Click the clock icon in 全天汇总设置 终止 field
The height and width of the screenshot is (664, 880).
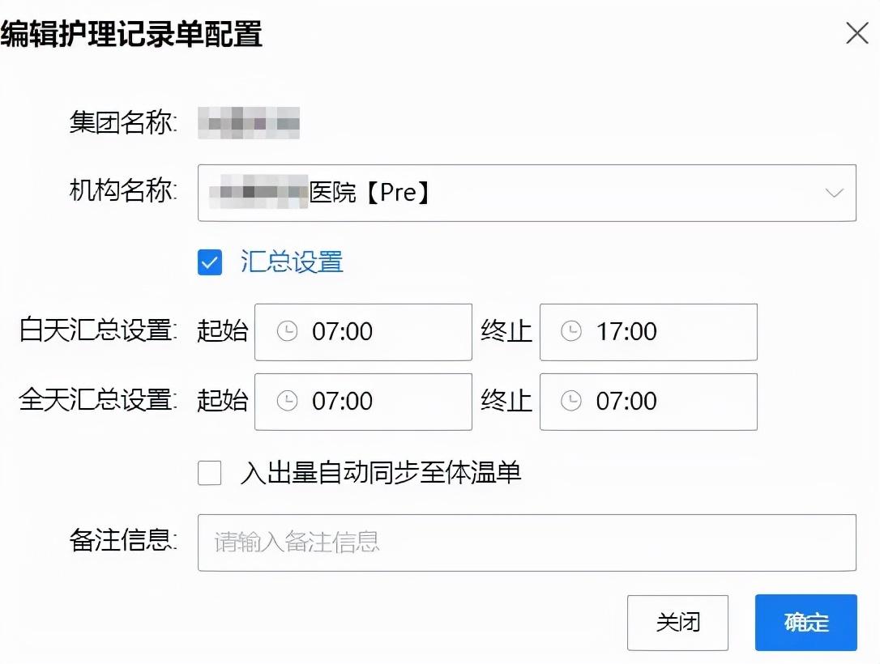coord(571,401)
